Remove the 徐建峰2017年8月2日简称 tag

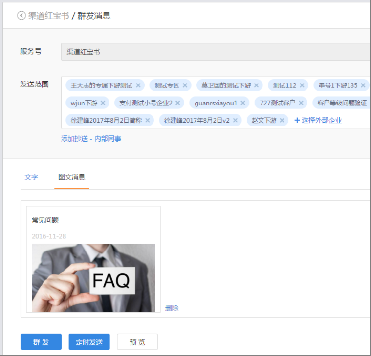[x=148, y=120]
